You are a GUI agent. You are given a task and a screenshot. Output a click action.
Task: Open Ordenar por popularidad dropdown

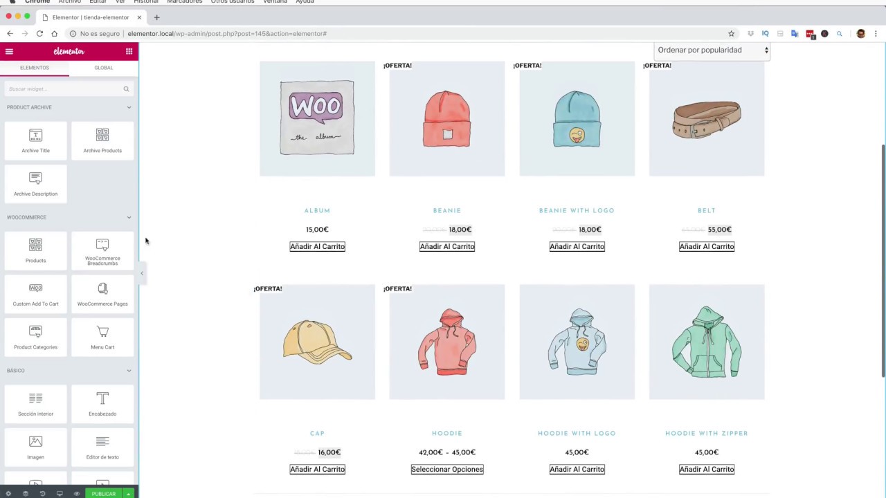pos(712,50)
